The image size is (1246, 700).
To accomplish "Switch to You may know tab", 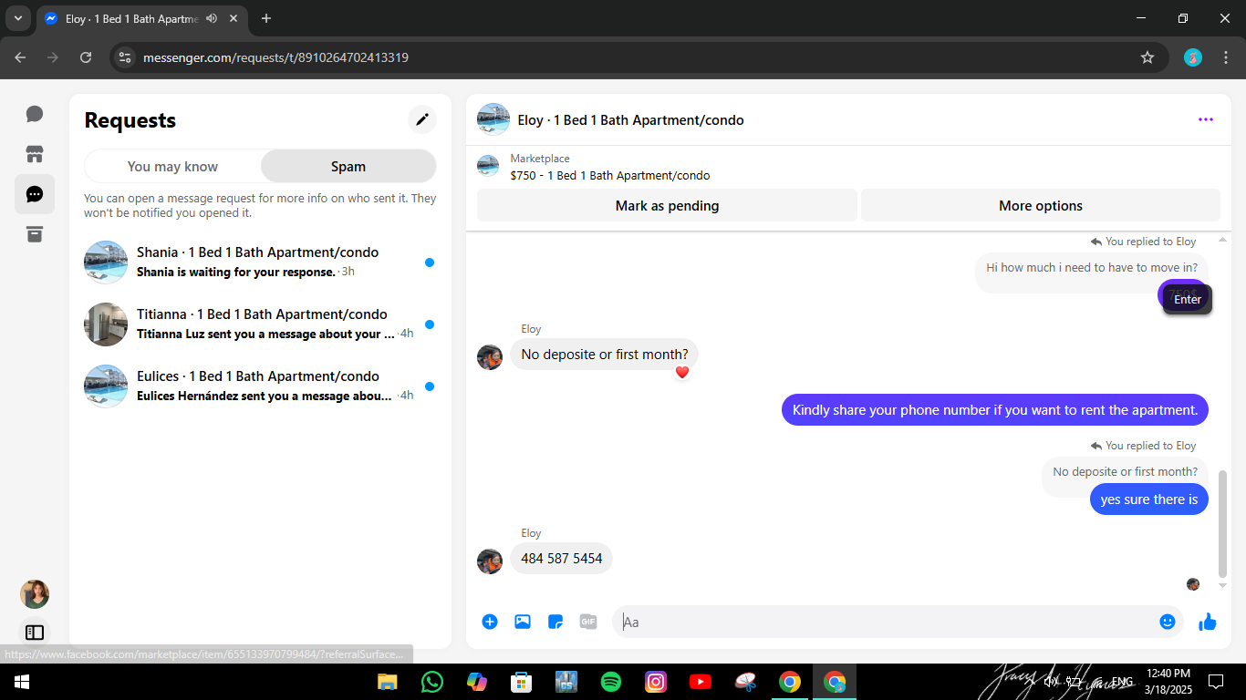I will 172,166.
